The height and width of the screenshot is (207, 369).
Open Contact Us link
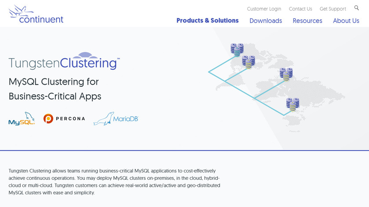click(300, 9)
